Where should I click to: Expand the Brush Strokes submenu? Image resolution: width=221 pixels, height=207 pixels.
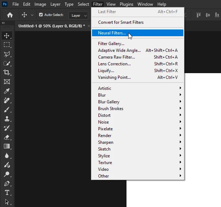[x=138, y=109]
